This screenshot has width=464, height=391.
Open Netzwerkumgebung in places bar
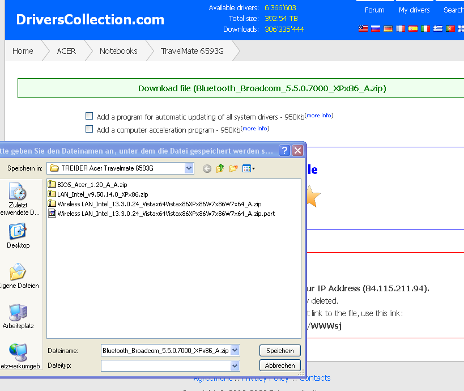(18, 356)
